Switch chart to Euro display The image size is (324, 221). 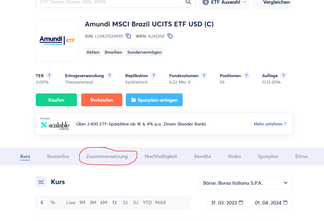point(42,203)
